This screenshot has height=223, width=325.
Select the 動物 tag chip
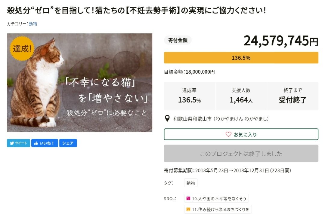tap(191, 183)
